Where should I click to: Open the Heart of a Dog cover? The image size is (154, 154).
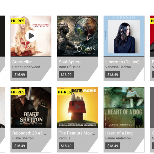124,107
